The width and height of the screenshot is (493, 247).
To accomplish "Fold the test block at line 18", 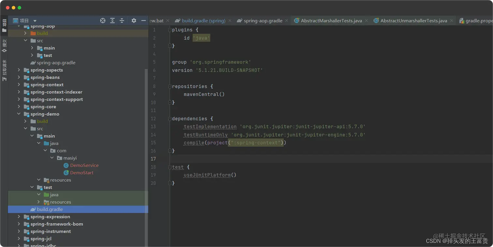I will point(170,167).
